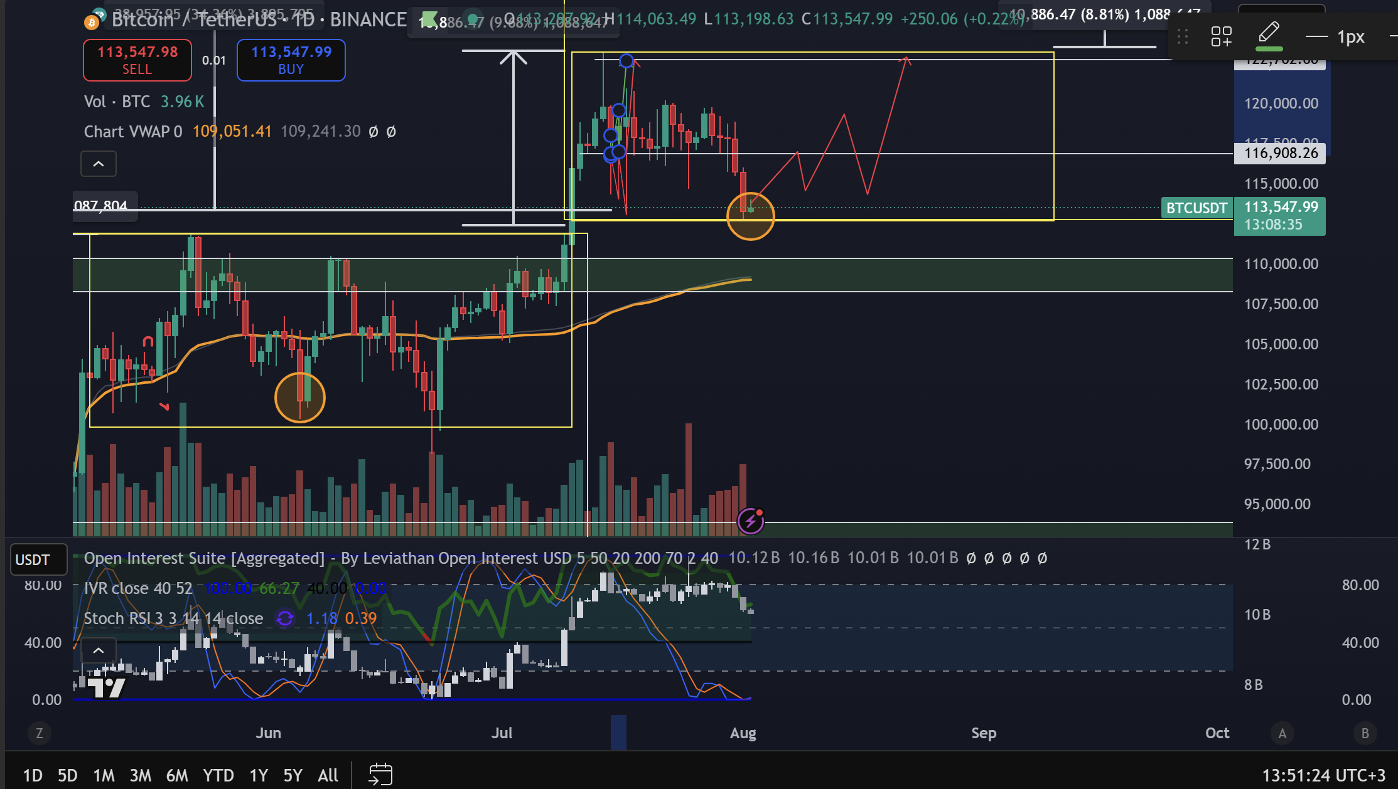The image size is (1398, 789).
Task: Open the drawing templates grid icon
Action: 1221,36
